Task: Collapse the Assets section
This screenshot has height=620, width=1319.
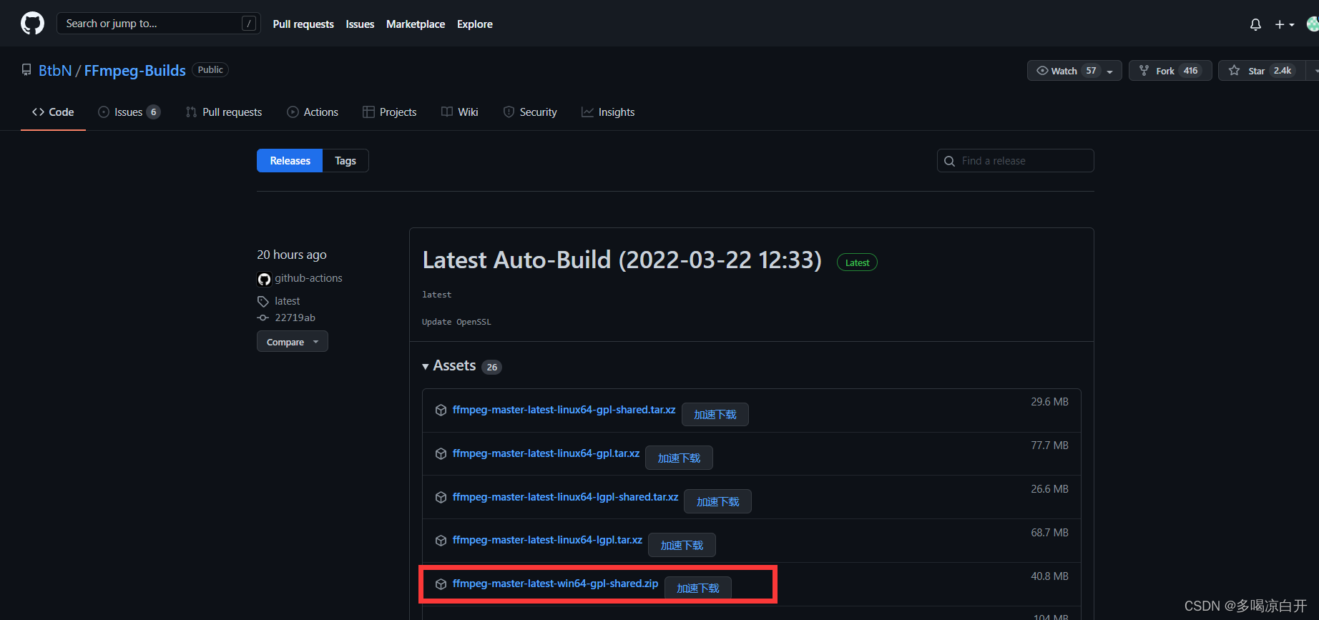Action: coord(449,366)
